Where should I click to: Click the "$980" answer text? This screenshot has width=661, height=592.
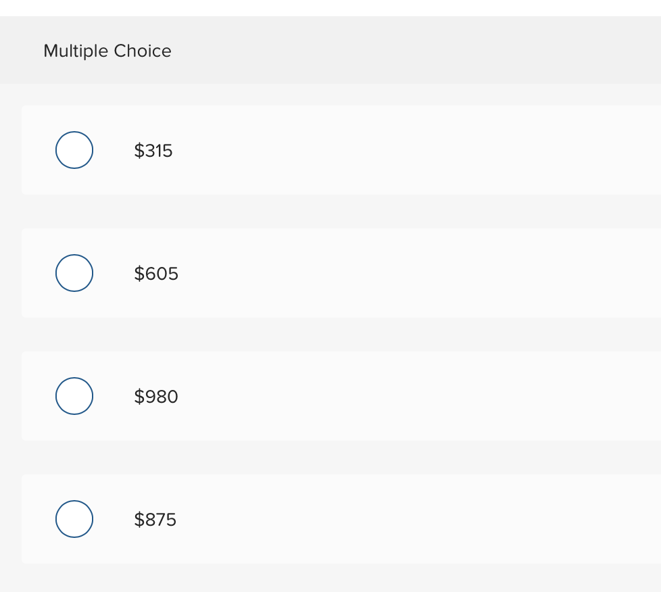pyautogui.click(x=156, y=397)
